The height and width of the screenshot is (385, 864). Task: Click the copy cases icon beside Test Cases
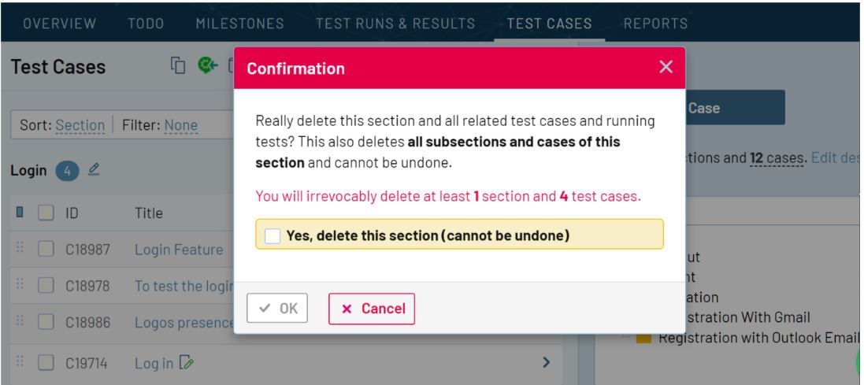coord(177,65)
